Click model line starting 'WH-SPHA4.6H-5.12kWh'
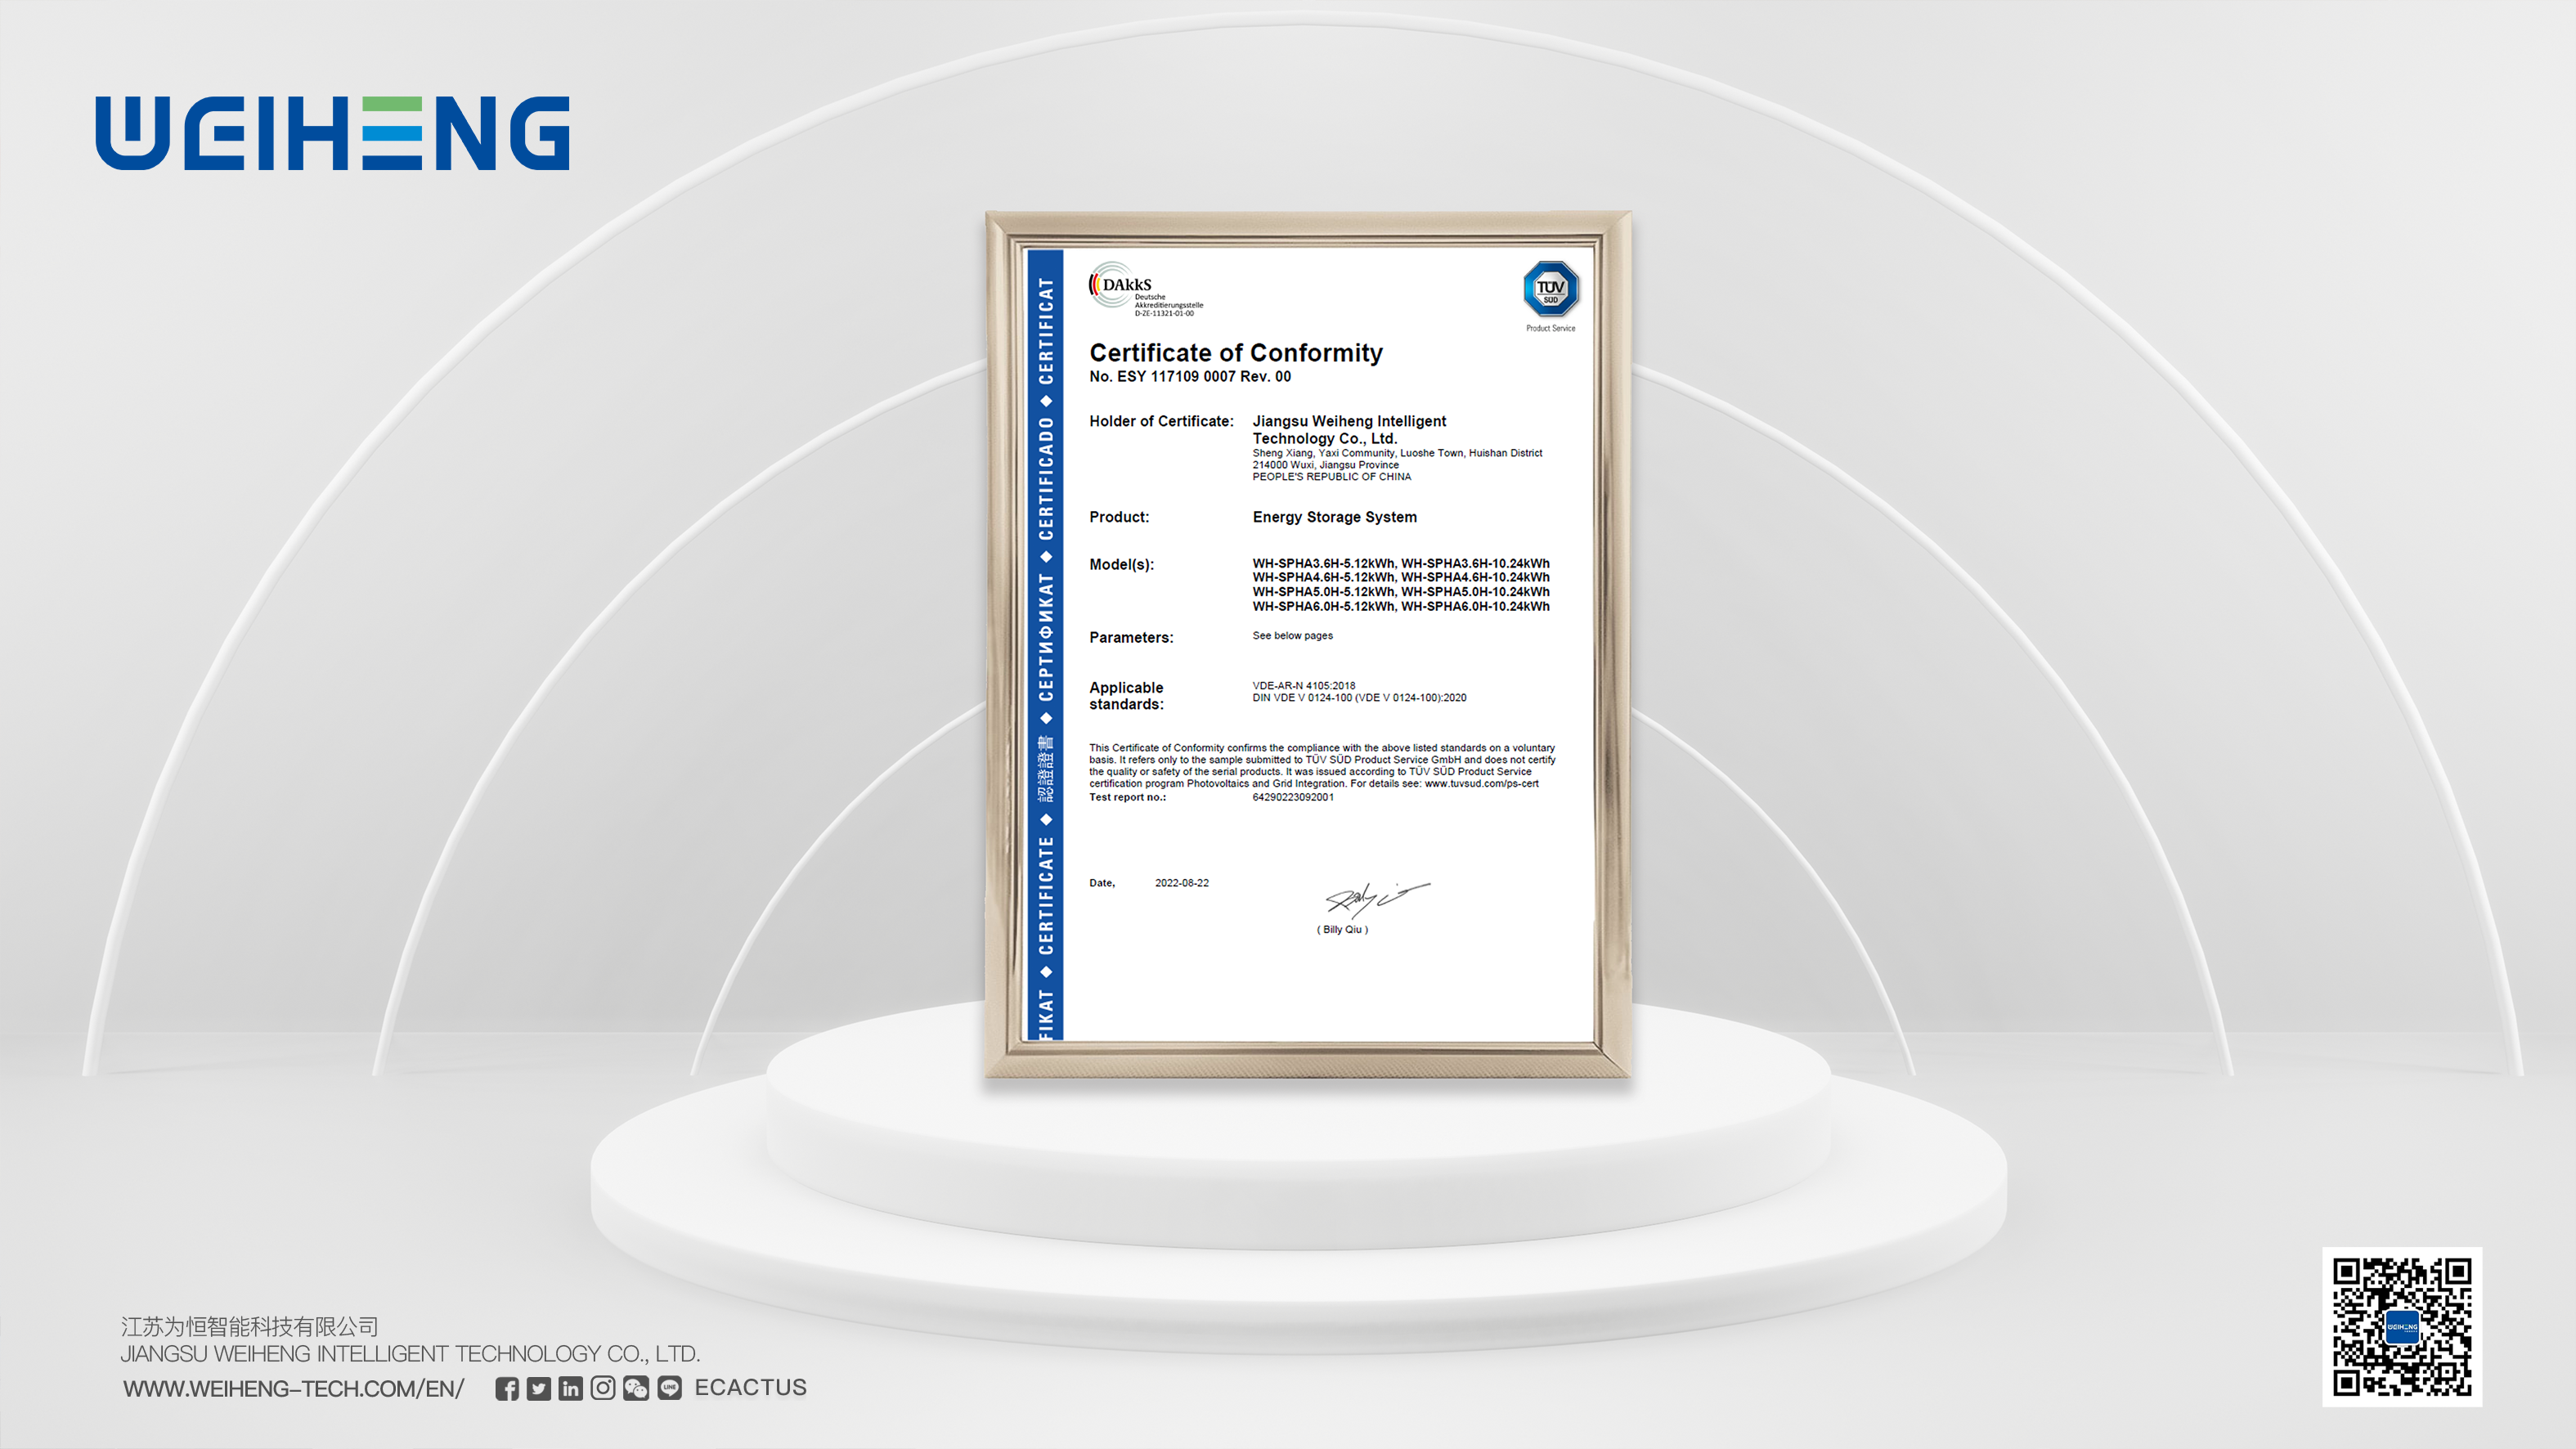The image size is (2576, 1449). click(1401, 578)
